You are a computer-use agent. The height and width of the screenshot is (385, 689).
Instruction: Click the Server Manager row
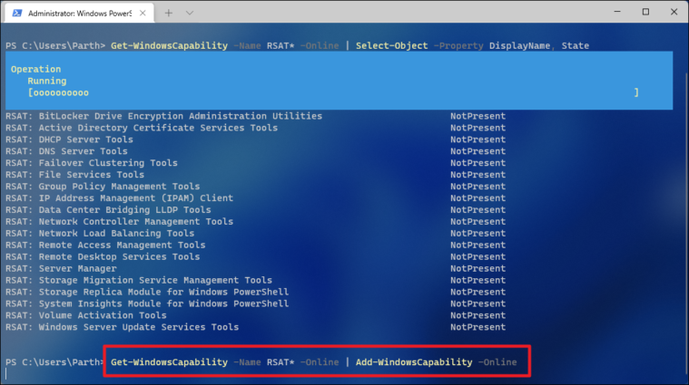tap(256, 268)
